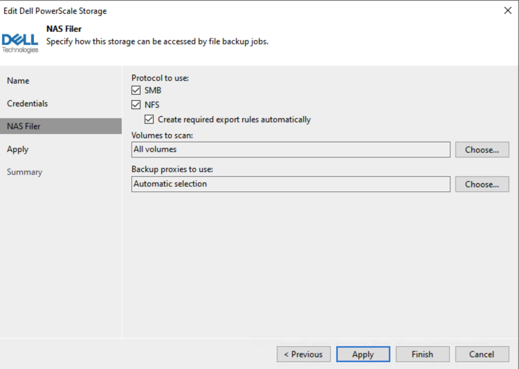Toggle the SMB protocol checkbox
Image resolution: width=519 pixels, height=369 pixels.
(135, 91)
